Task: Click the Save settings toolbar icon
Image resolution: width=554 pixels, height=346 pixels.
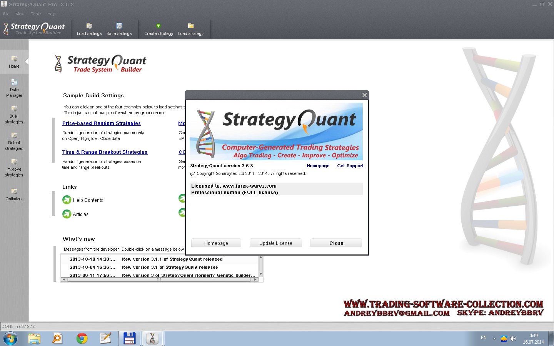Action: click(x=119, y=26)
